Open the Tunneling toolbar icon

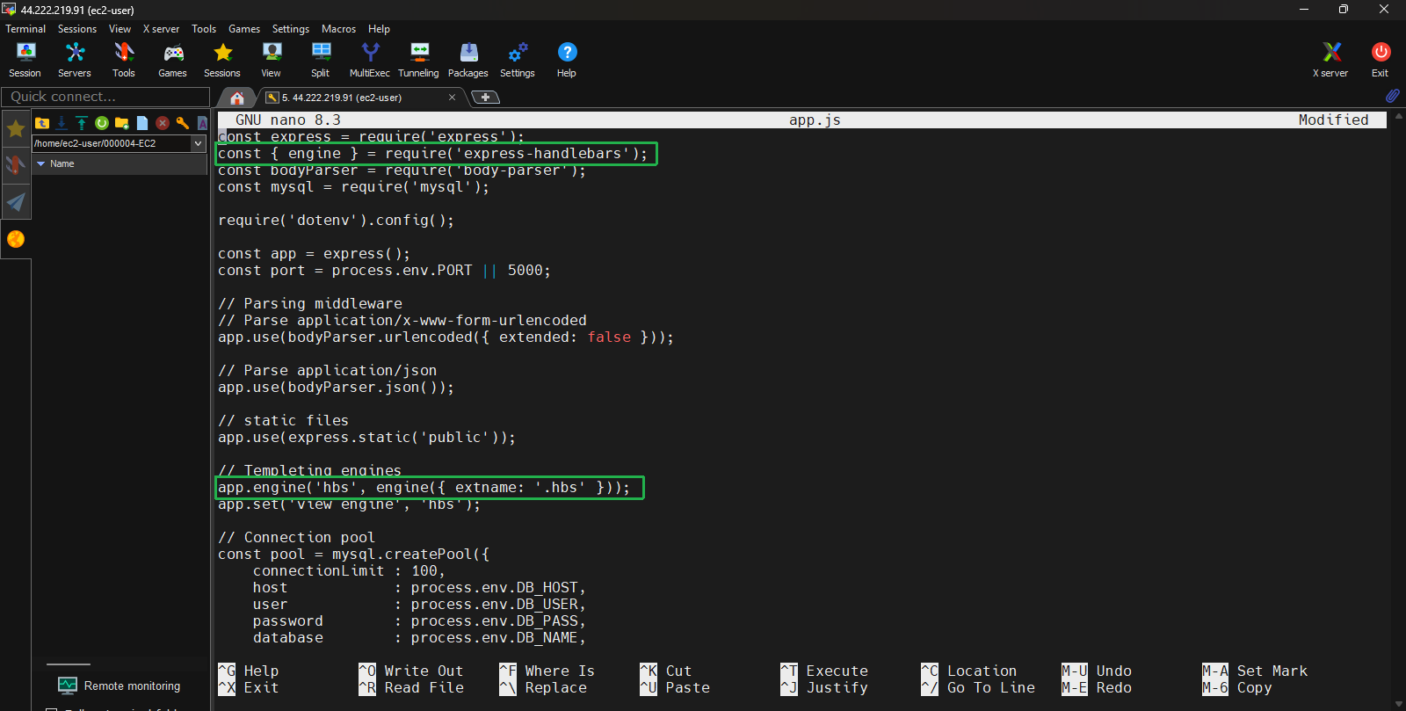click(419, 60)
